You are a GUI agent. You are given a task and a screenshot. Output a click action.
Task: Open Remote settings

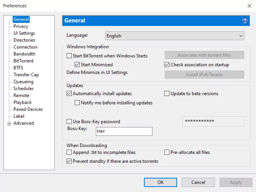tap(21, 95)
